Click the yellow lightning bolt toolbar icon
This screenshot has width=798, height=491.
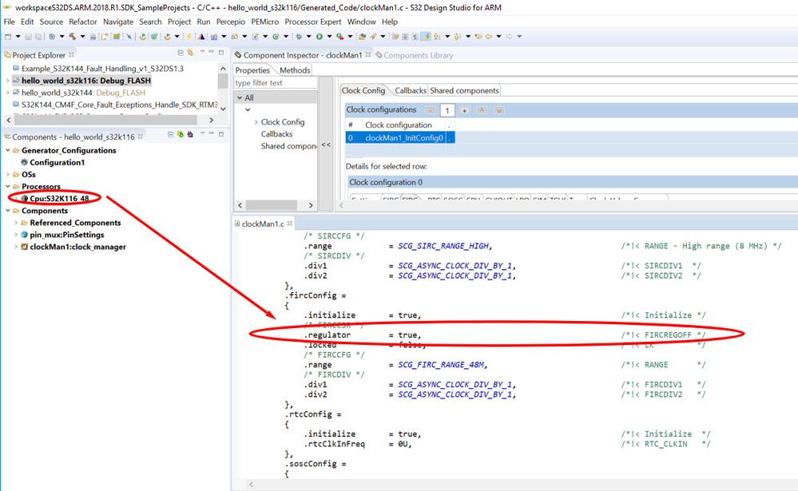point(189,37)
